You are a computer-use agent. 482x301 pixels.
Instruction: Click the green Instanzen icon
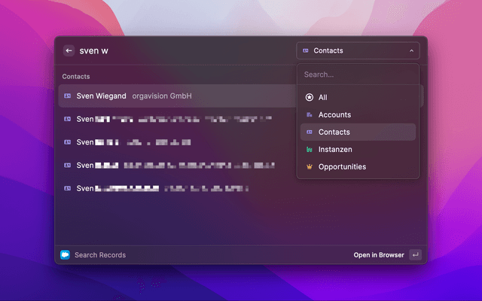tap(309, 150)
